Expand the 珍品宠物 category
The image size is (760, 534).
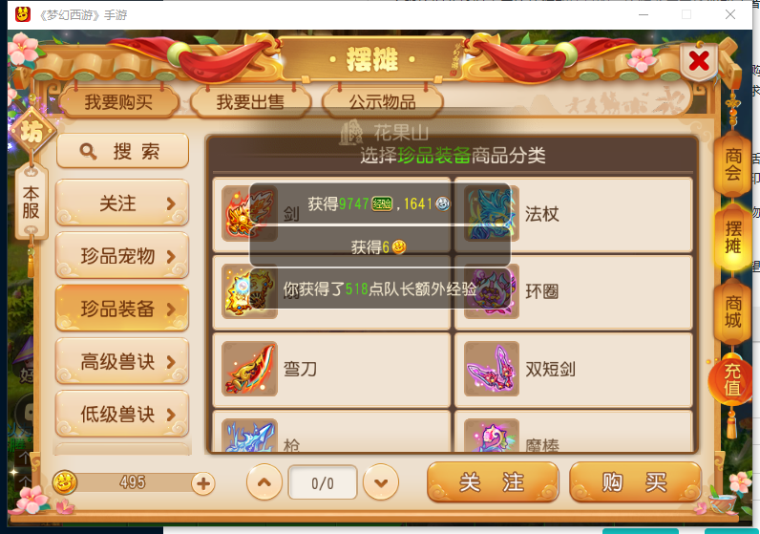(122, 256)
